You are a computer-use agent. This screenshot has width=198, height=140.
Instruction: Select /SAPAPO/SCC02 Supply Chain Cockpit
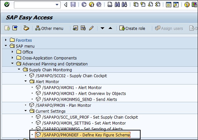(71, 76)
